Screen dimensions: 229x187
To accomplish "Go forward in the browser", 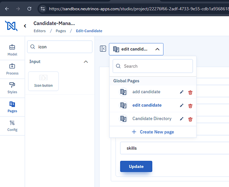I will 18,9.
